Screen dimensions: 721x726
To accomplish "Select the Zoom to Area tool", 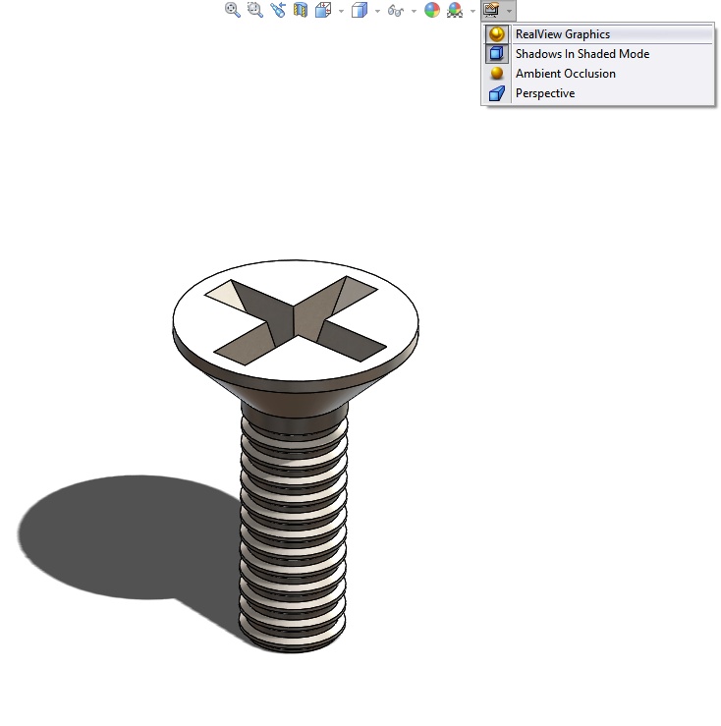I will tap(255, 10).
